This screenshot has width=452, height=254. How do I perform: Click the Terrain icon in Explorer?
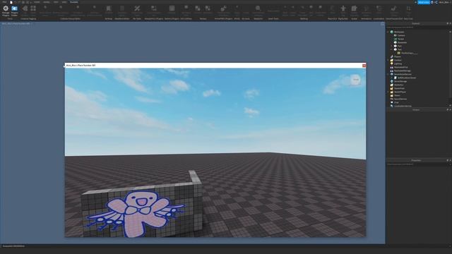point(395,39)
